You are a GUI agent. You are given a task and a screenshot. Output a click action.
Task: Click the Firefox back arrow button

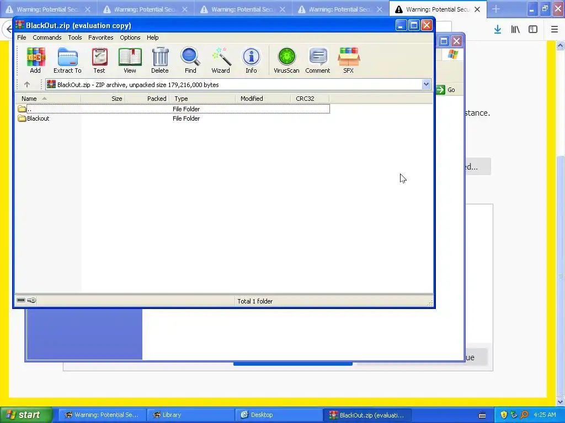[x=8, y=29]
